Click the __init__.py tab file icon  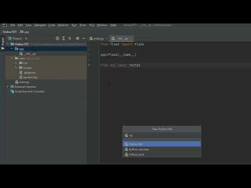(x=113, y=39)
